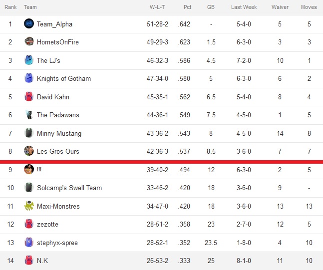Image resolution: width=323 pixels, height=270 pixels.
Task: Sort standings by Rank column header
Action: [10, 7]
